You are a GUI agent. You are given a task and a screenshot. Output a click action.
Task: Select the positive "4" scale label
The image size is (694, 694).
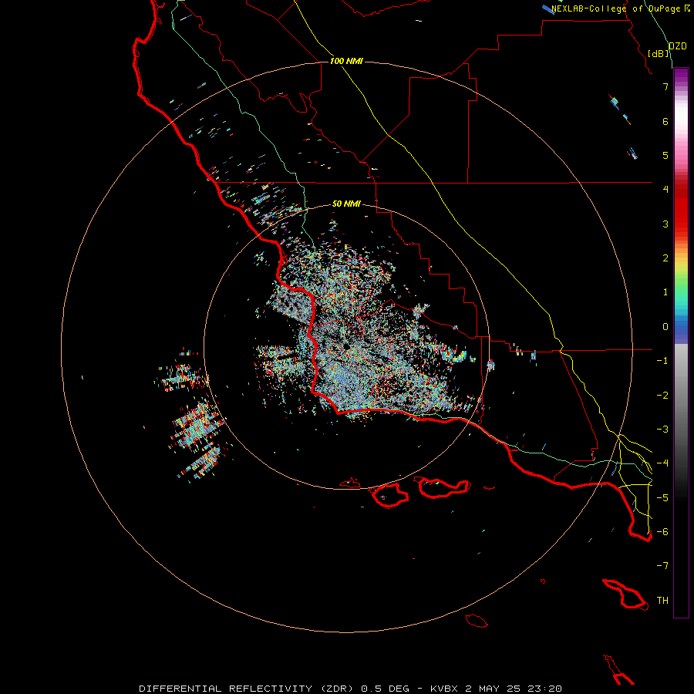click(665, 190)
